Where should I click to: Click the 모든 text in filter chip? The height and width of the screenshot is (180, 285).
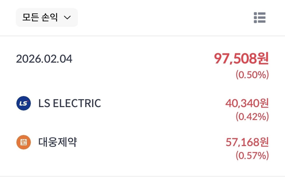tap(30, 18)
